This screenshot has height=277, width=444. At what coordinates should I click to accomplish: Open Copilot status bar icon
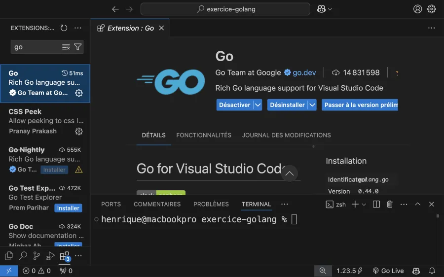pos(416,271)
